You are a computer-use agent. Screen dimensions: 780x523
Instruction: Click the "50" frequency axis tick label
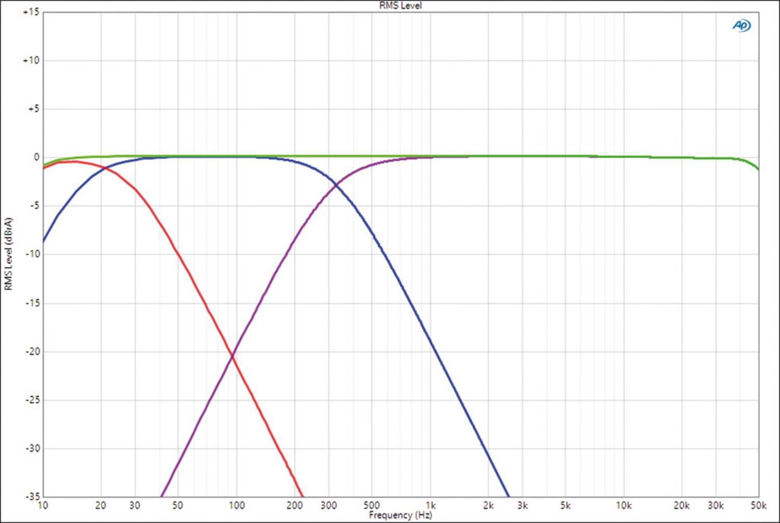(177, 505)
